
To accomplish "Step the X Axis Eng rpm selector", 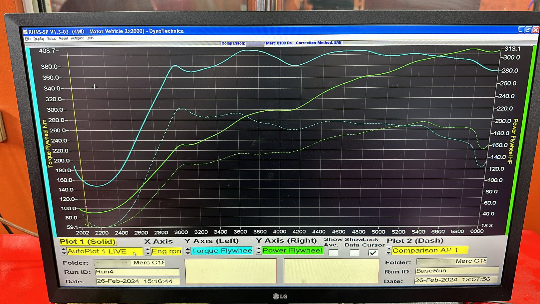I will tap(148, 251).
